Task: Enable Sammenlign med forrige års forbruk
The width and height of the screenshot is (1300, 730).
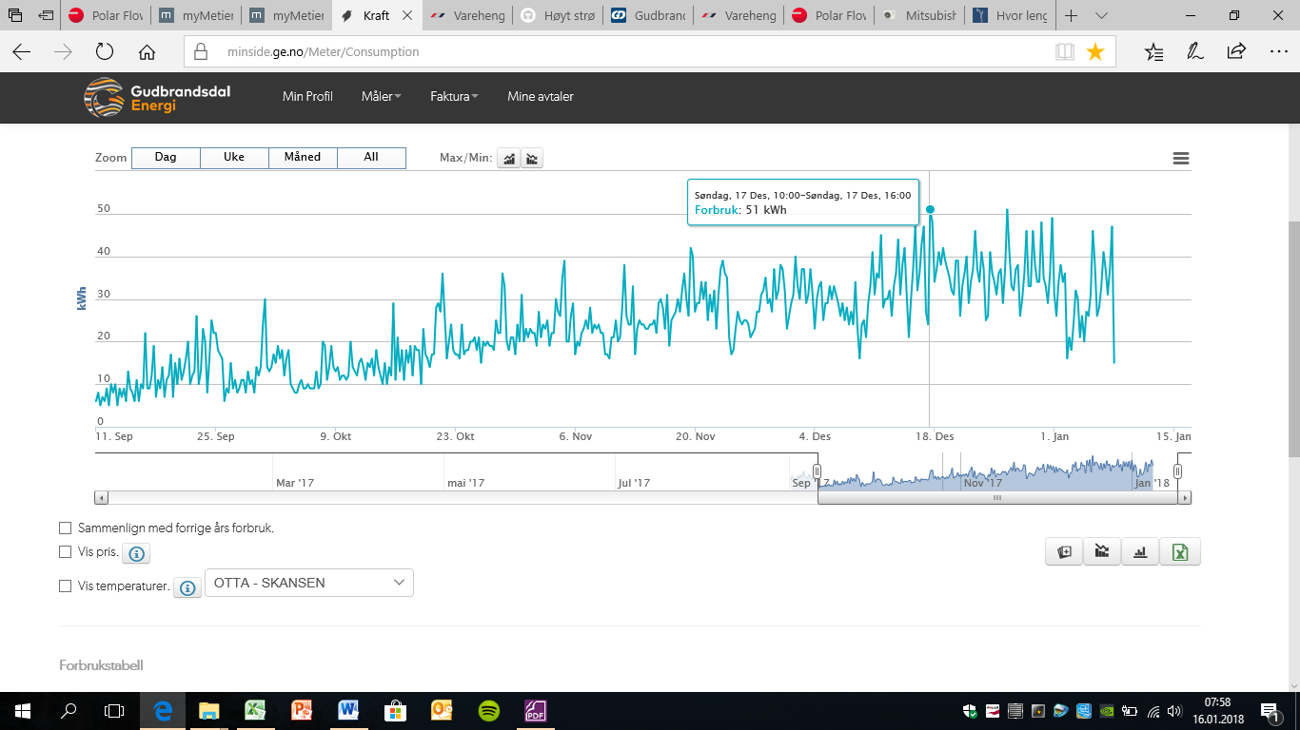Action: [x=66, y=528]
